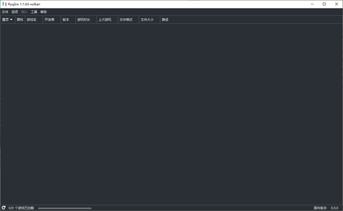Expand the 置顶 column sort arrow
This screenshot has width=343, height=211.
[x=11, y=19]
